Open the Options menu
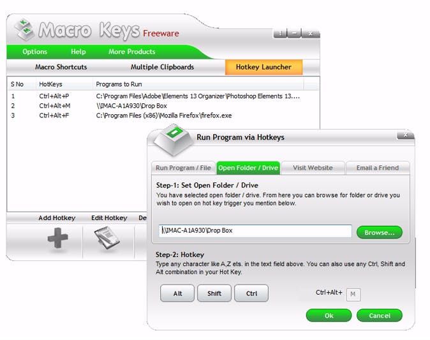This screenshot has width=430, height=340. [x=35, y=52]
